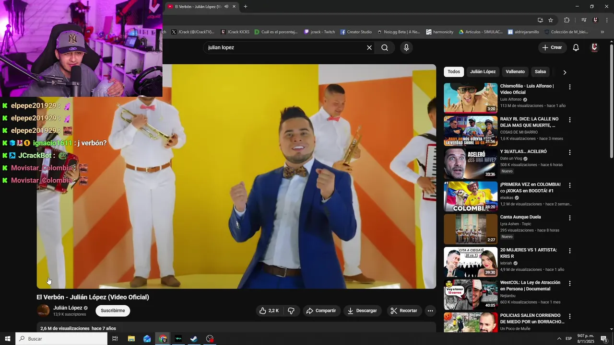Open Windows notification center
614x345 pixels.
pyautogui.click(x=604, y=339)
